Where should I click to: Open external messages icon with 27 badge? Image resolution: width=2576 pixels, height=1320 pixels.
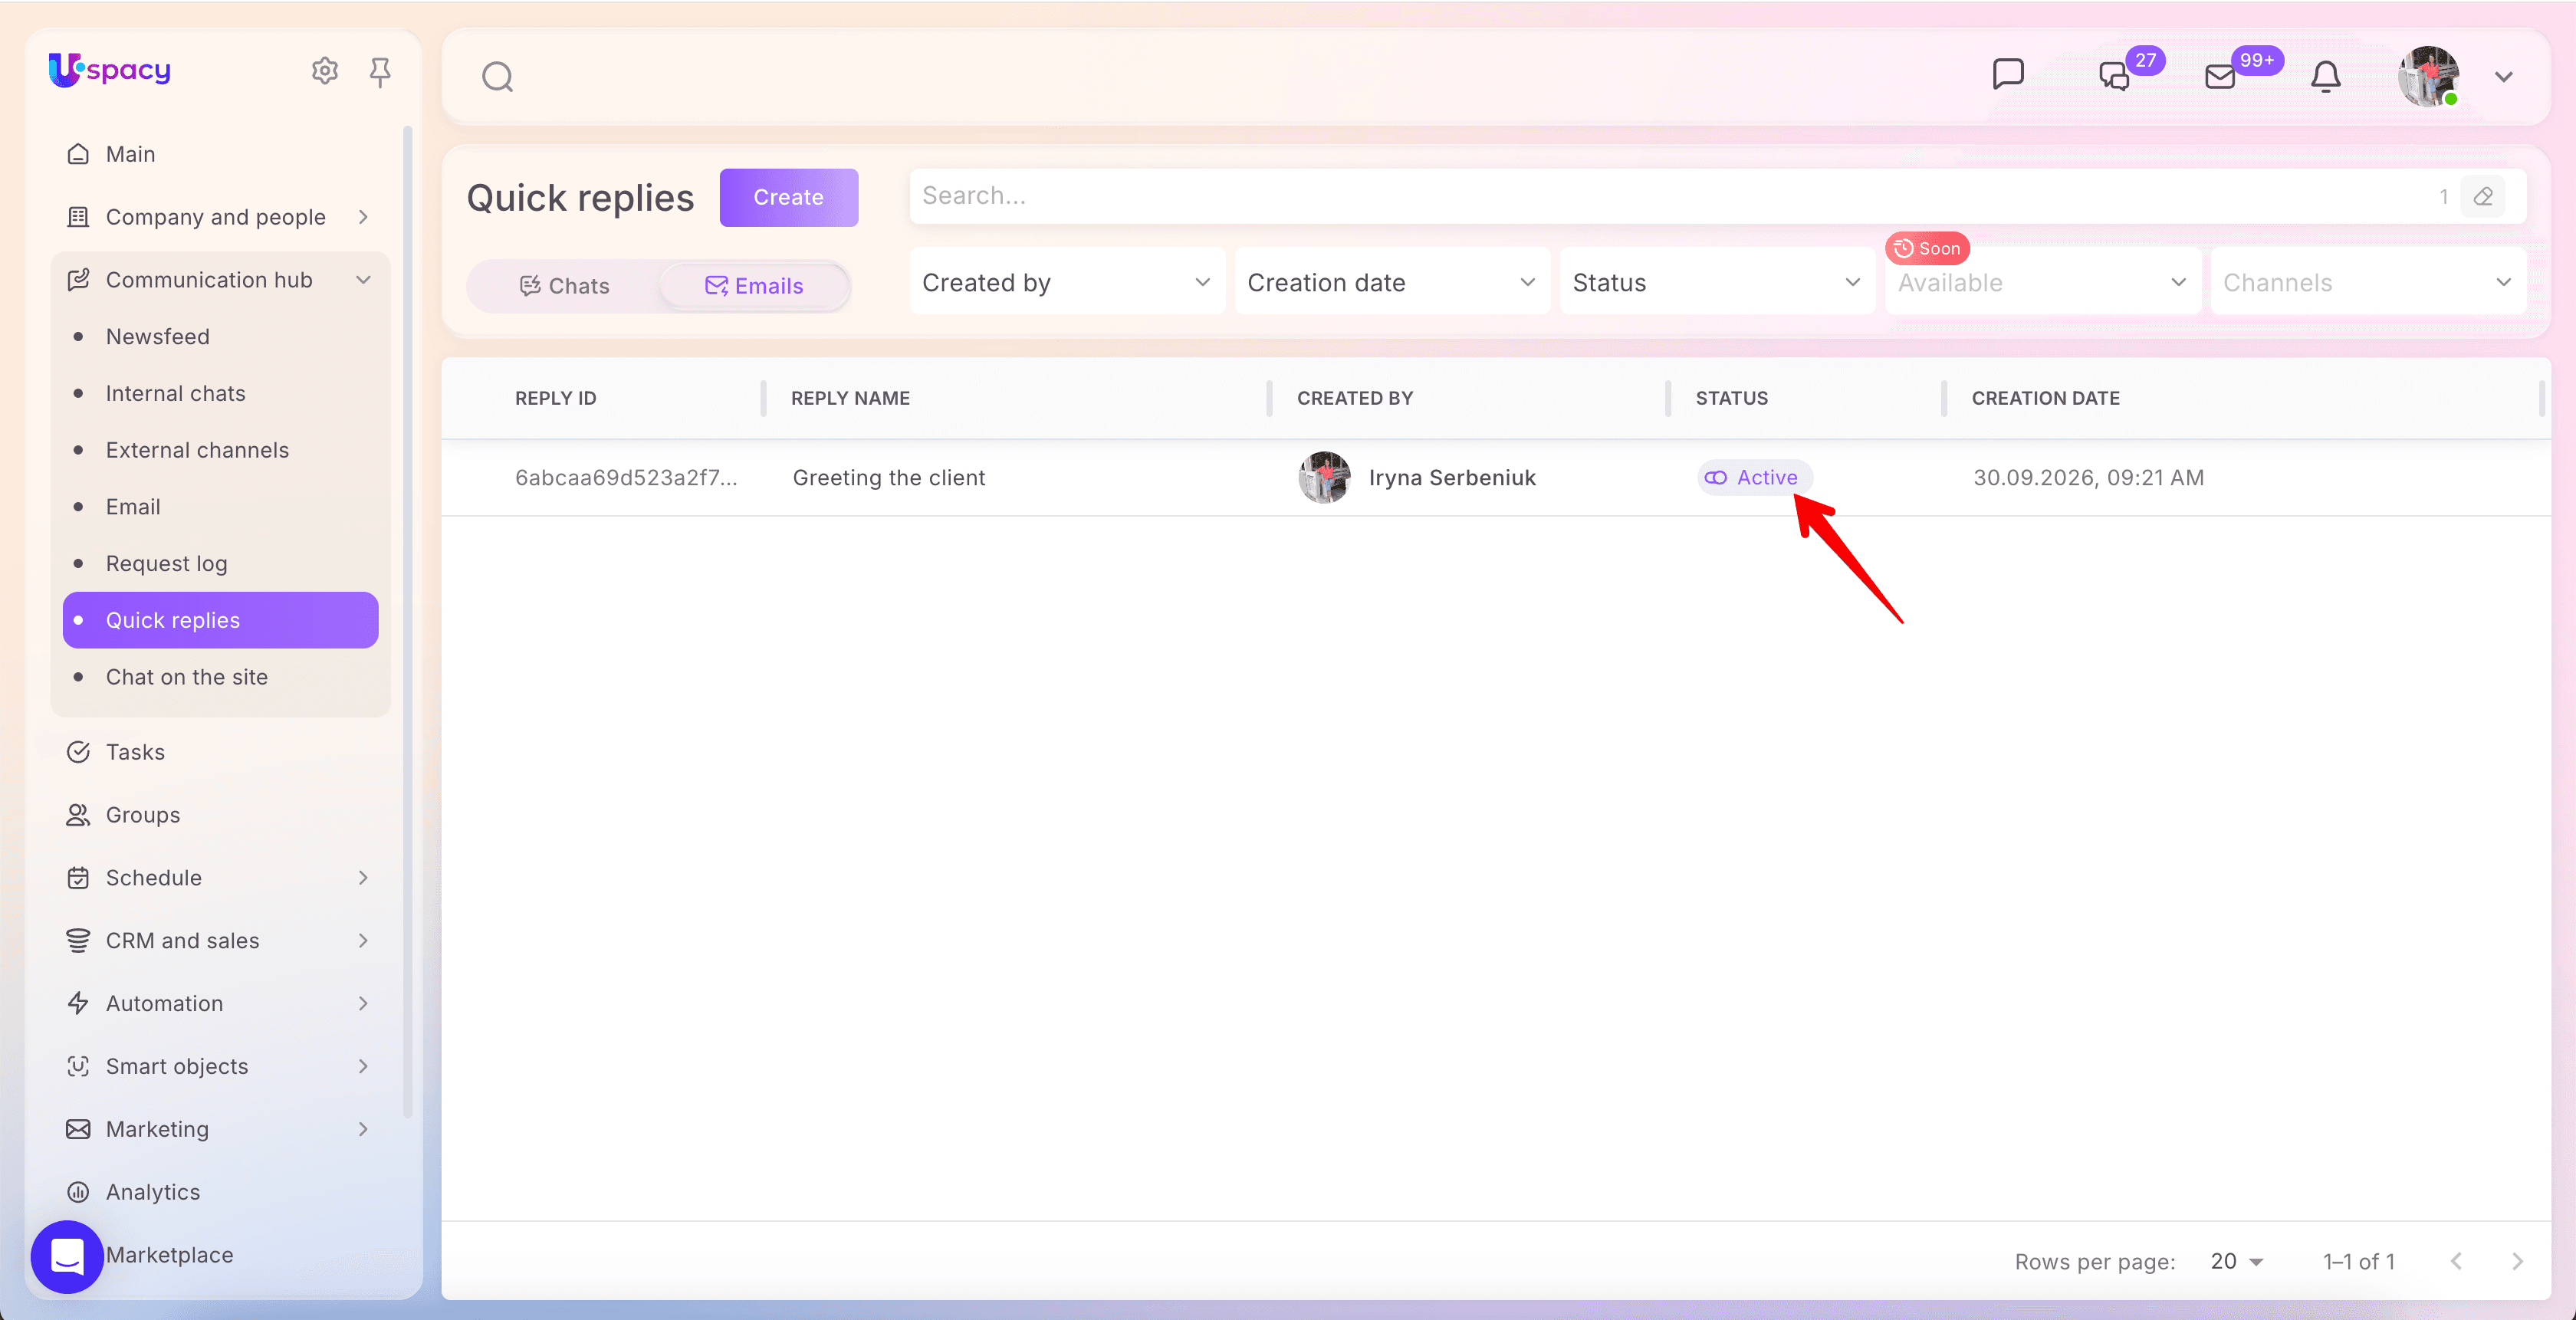click(2114, 76)
